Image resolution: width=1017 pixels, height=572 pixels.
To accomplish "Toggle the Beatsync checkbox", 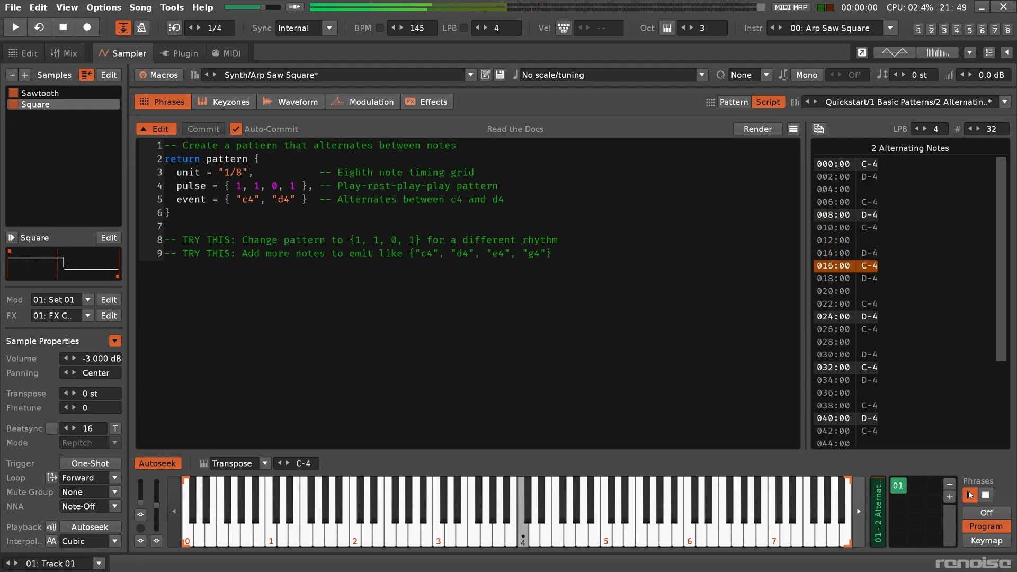I will [x=51, y=428].
